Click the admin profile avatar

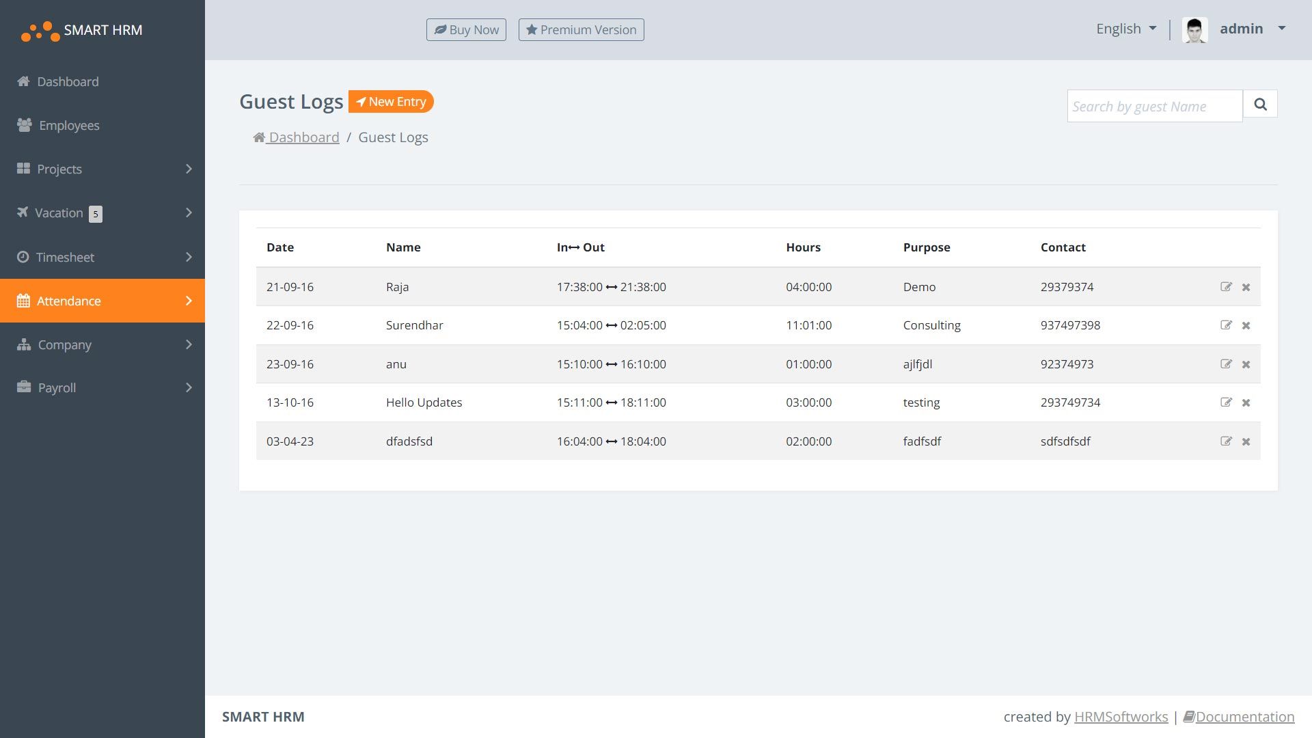1194,29
